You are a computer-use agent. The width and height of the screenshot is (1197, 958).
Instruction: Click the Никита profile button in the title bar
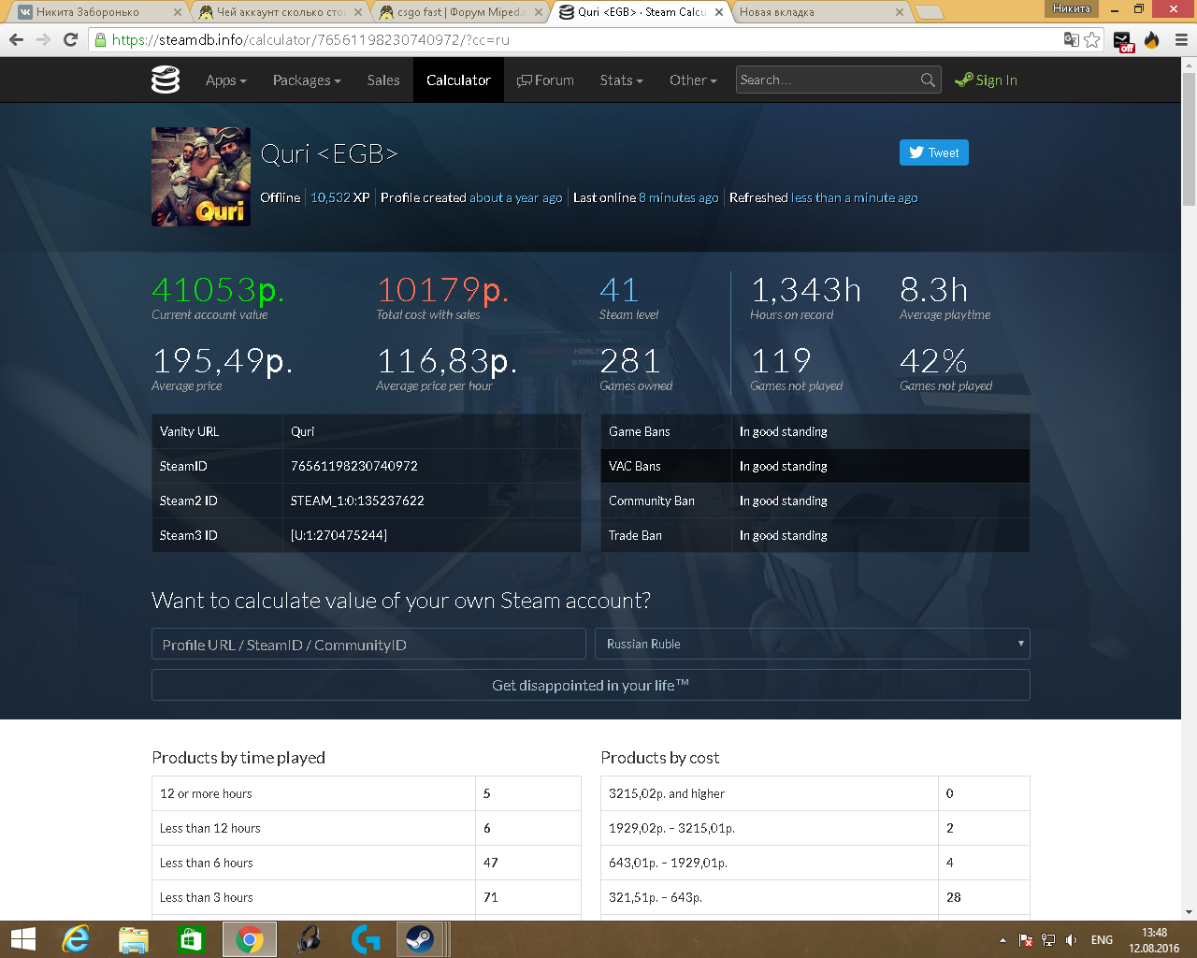(x=1072, y=8)
